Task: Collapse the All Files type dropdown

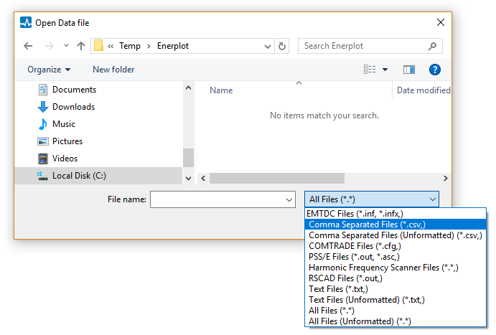Action: point(432,199)
